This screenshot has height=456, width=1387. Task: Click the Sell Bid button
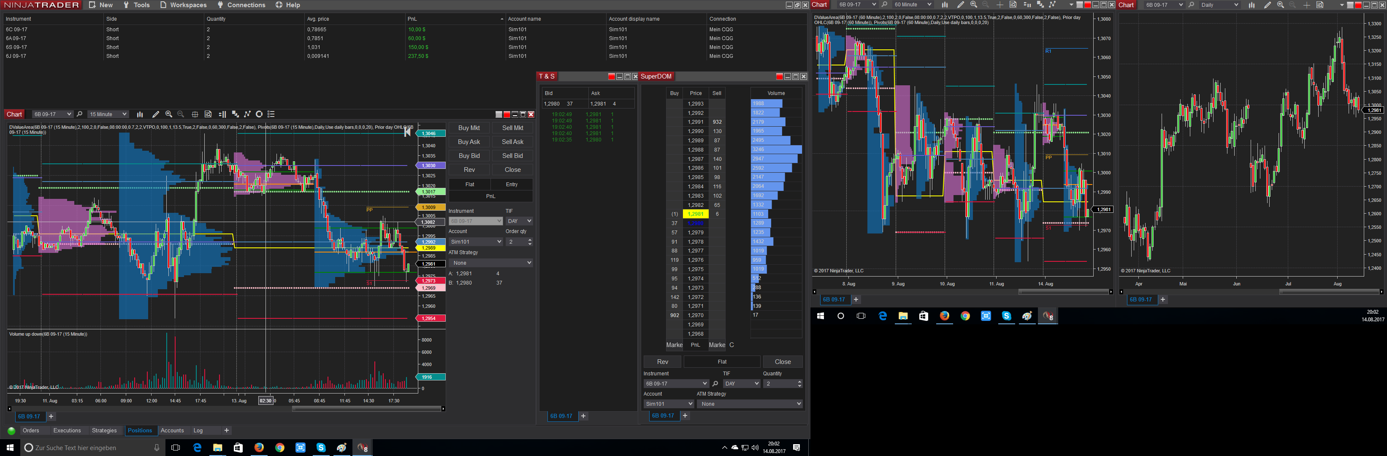tap(512, 156)
